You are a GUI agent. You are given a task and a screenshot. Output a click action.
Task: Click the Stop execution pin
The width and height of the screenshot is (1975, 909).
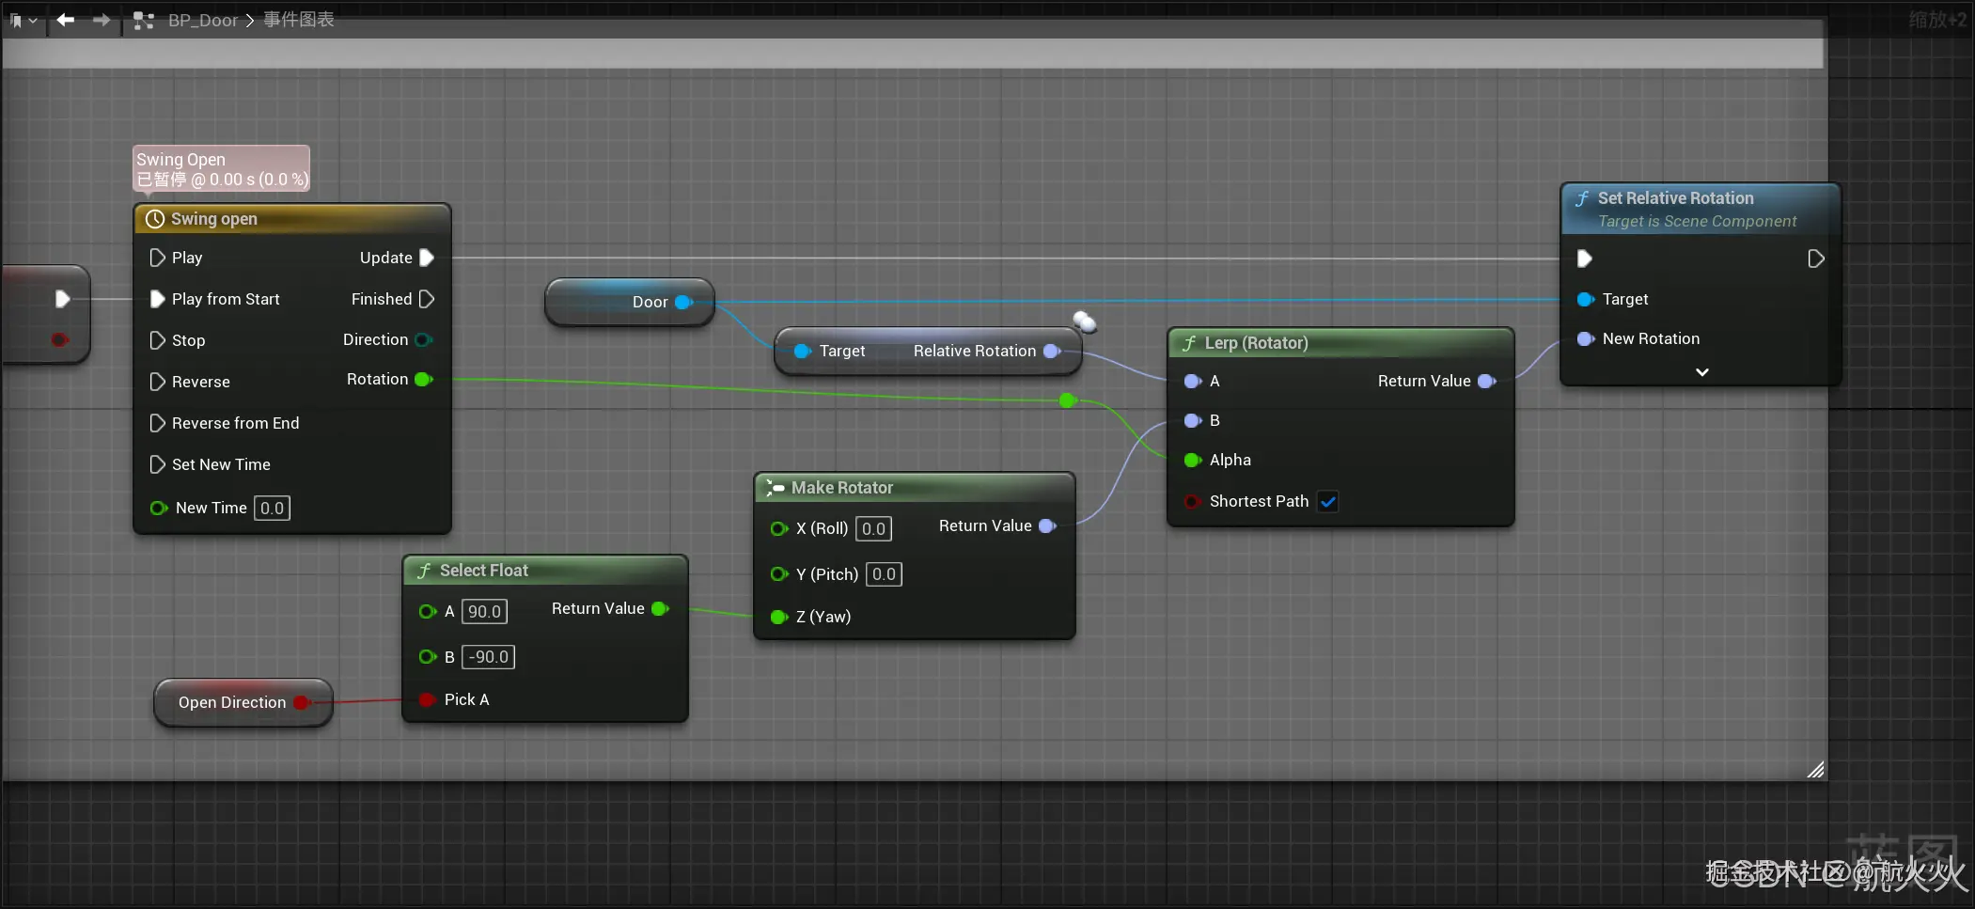(x=157, y=340)
